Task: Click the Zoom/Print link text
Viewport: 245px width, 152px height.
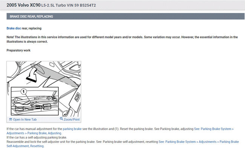Action: click(x=72, y=120)
